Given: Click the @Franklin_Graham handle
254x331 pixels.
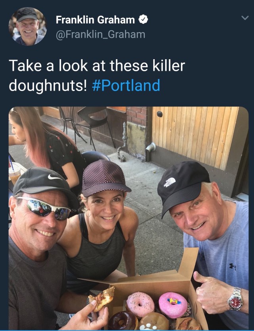Looking at the screenshot, I should point(100,35).
